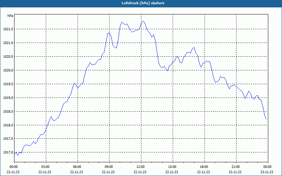Image resolution: width=282 pixels, height=176 pixels.
Task: Click the 1017,5 y-axis label
Action: [x=8, y=139]
